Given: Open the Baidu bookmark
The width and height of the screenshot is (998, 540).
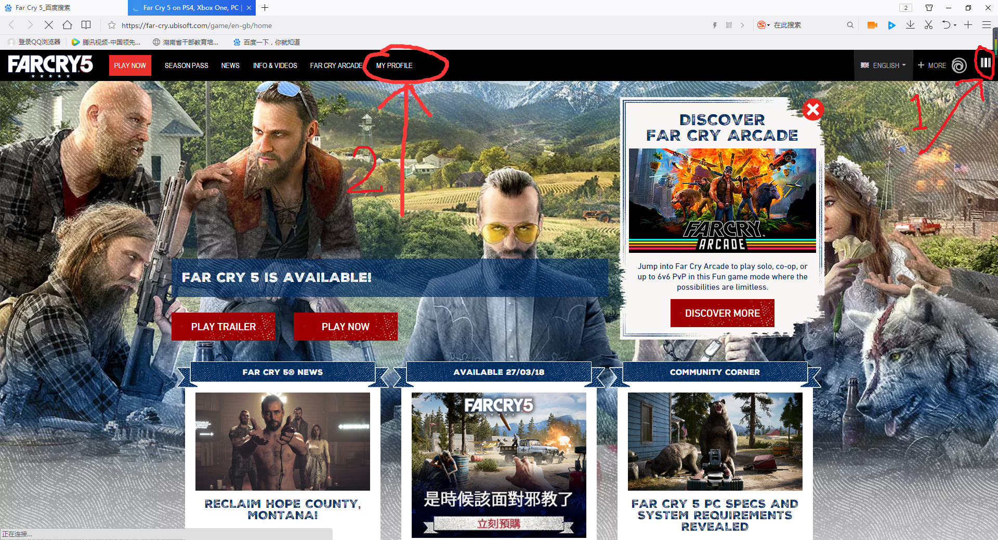Looking at the screenshot, I should tap(267, 42).
